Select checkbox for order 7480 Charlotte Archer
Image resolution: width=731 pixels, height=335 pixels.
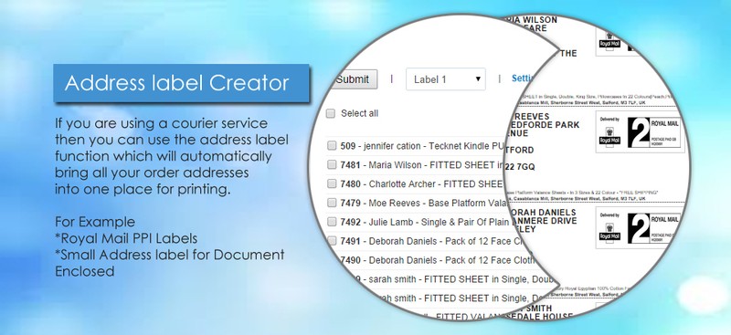[332, 183]
